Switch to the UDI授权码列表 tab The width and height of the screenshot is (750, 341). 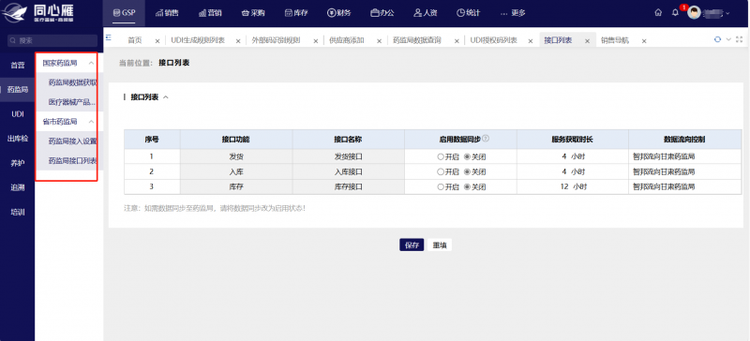coord(494,40)
